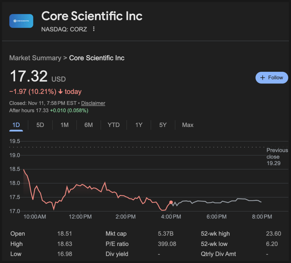Viewport: 291px width, 263px height.
Task: Open the Disclaimer link
Action: 93,103
